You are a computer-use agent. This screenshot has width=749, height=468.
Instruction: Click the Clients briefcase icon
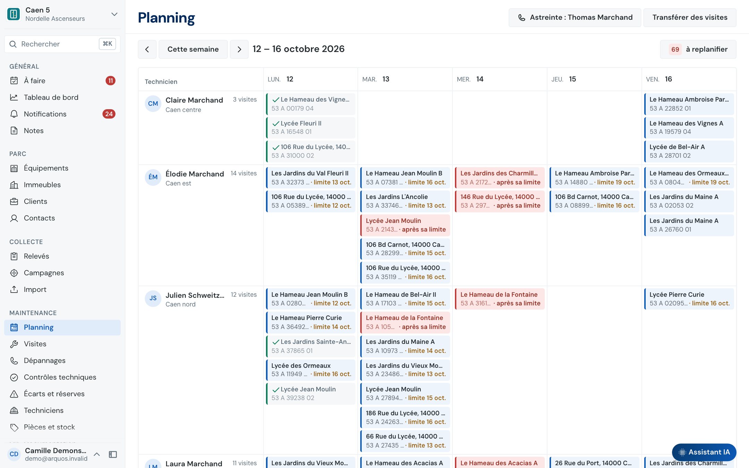point(14,201)
